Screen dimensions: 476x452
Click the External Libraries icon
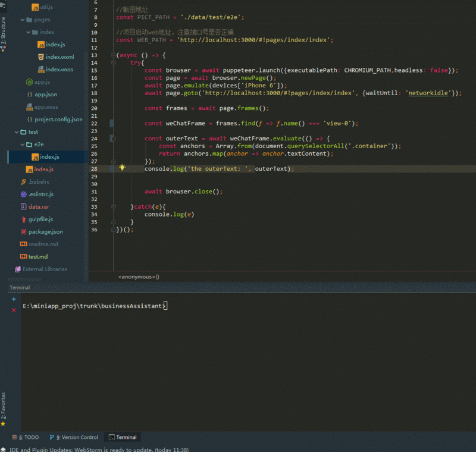pyautogui.click(x=17, y=269)
